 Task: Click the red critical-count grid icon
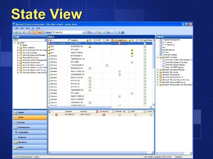(89, 32)
